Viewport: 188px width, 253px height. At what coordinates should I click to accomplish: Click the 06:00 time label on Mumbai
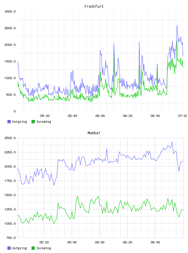(x=100, y=242)
